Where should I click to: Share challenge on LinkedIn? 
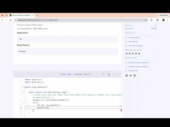(135, 75)
